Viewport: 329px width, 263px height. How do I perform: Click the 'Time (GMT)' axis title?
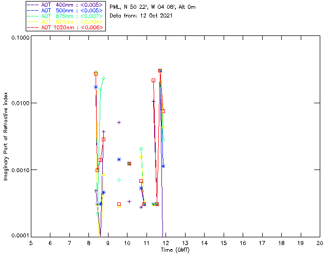tap(175, 250)
